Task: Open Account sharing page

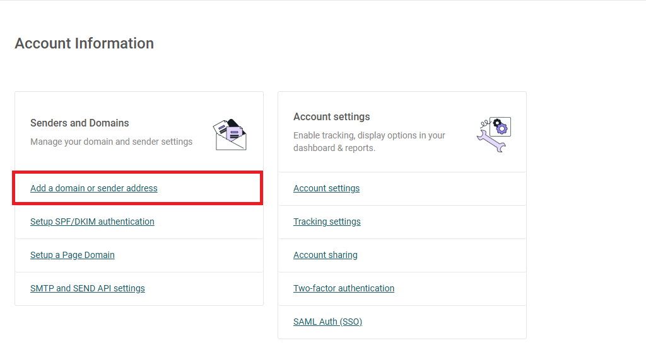Action: click(325, 255)
